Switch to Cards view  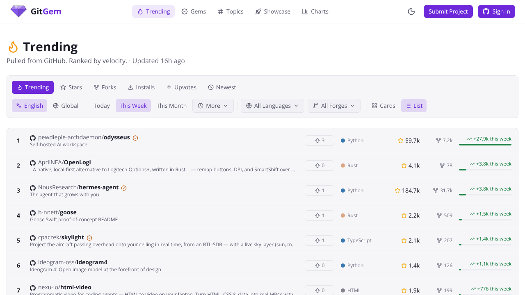pyautogui.click(x=383, y=106)
